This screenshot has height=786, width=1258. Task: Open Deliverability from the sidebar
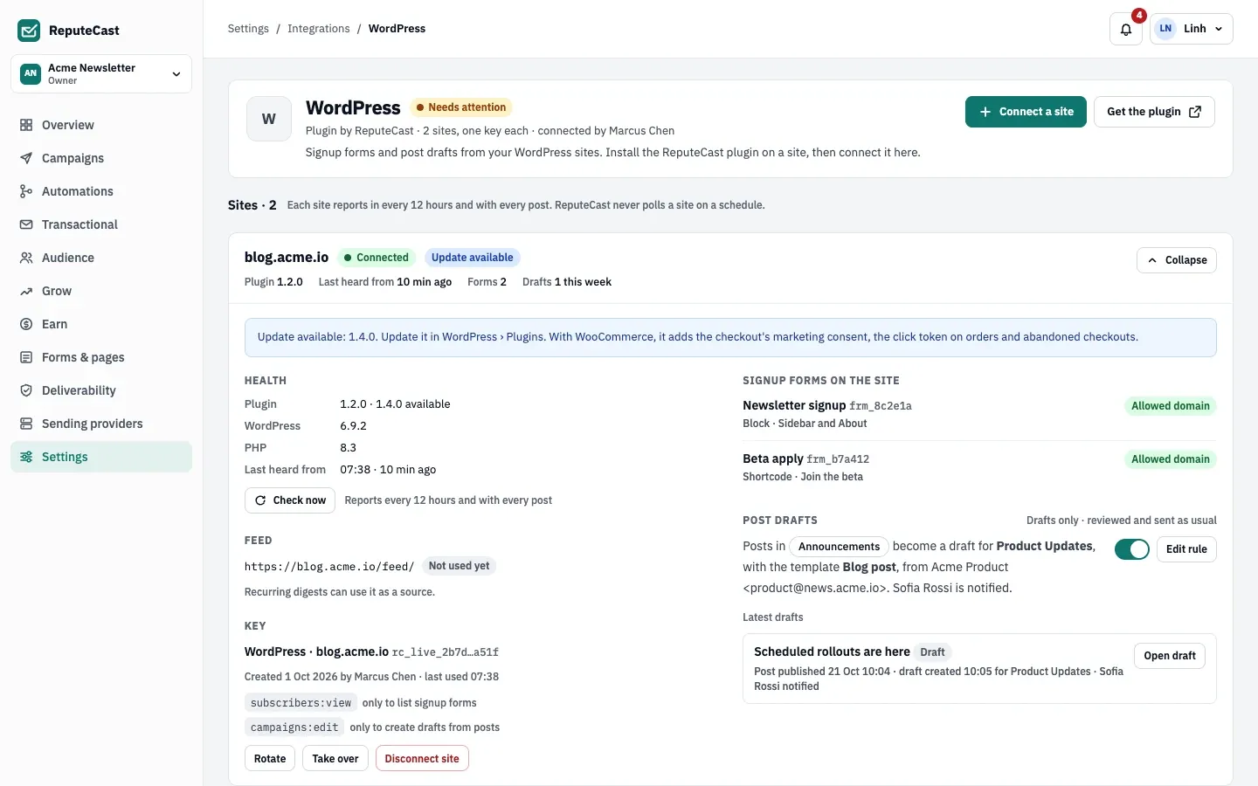(101, 390)
